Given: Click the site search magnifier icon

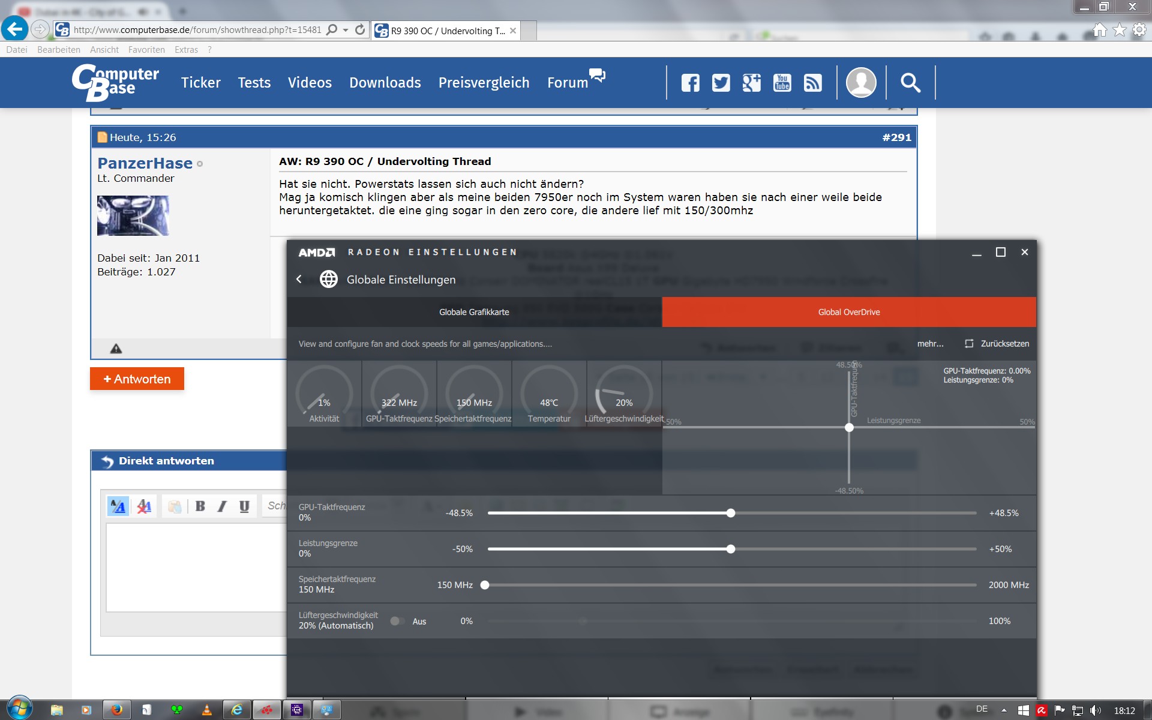Looking at the screenshot, I should coord(910,83).
